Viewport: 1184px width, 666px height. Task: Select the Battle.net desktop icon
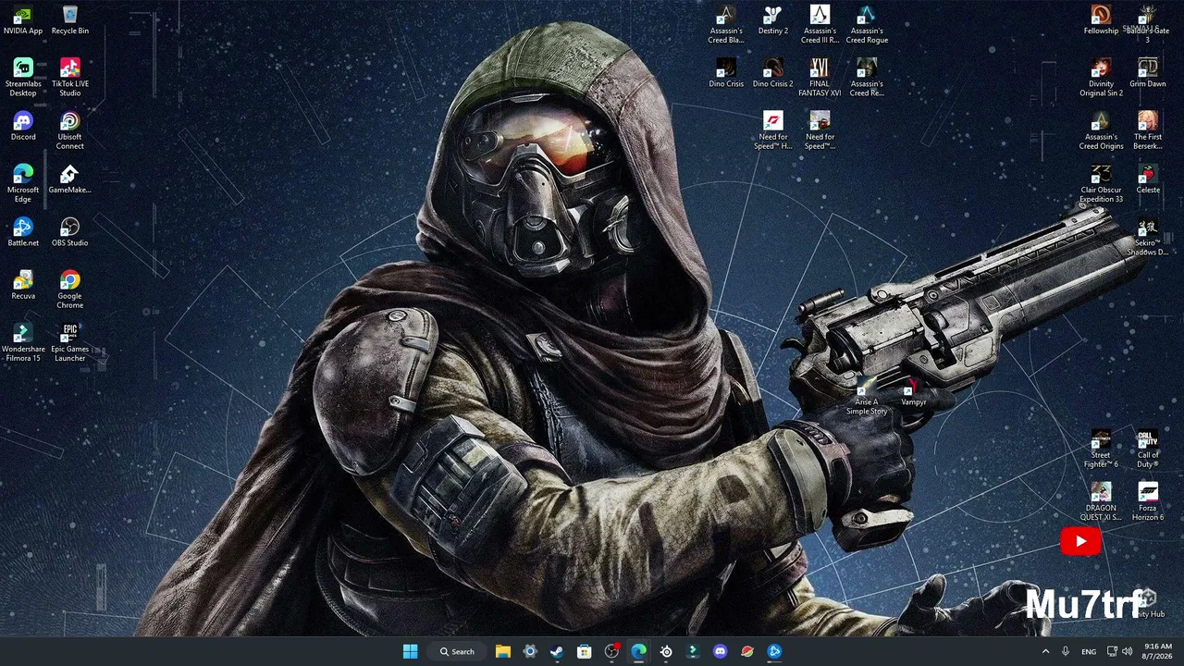tap(23, 232)
